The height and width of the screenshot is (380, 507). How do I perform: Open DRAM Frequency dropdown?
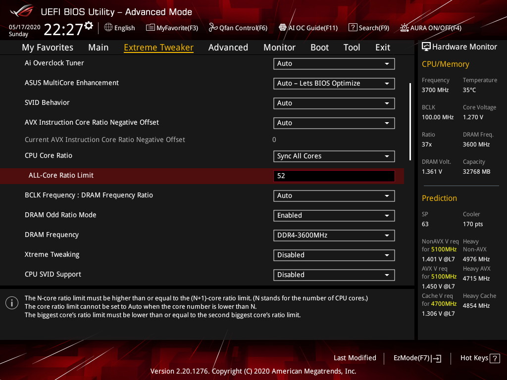(334, 235)
